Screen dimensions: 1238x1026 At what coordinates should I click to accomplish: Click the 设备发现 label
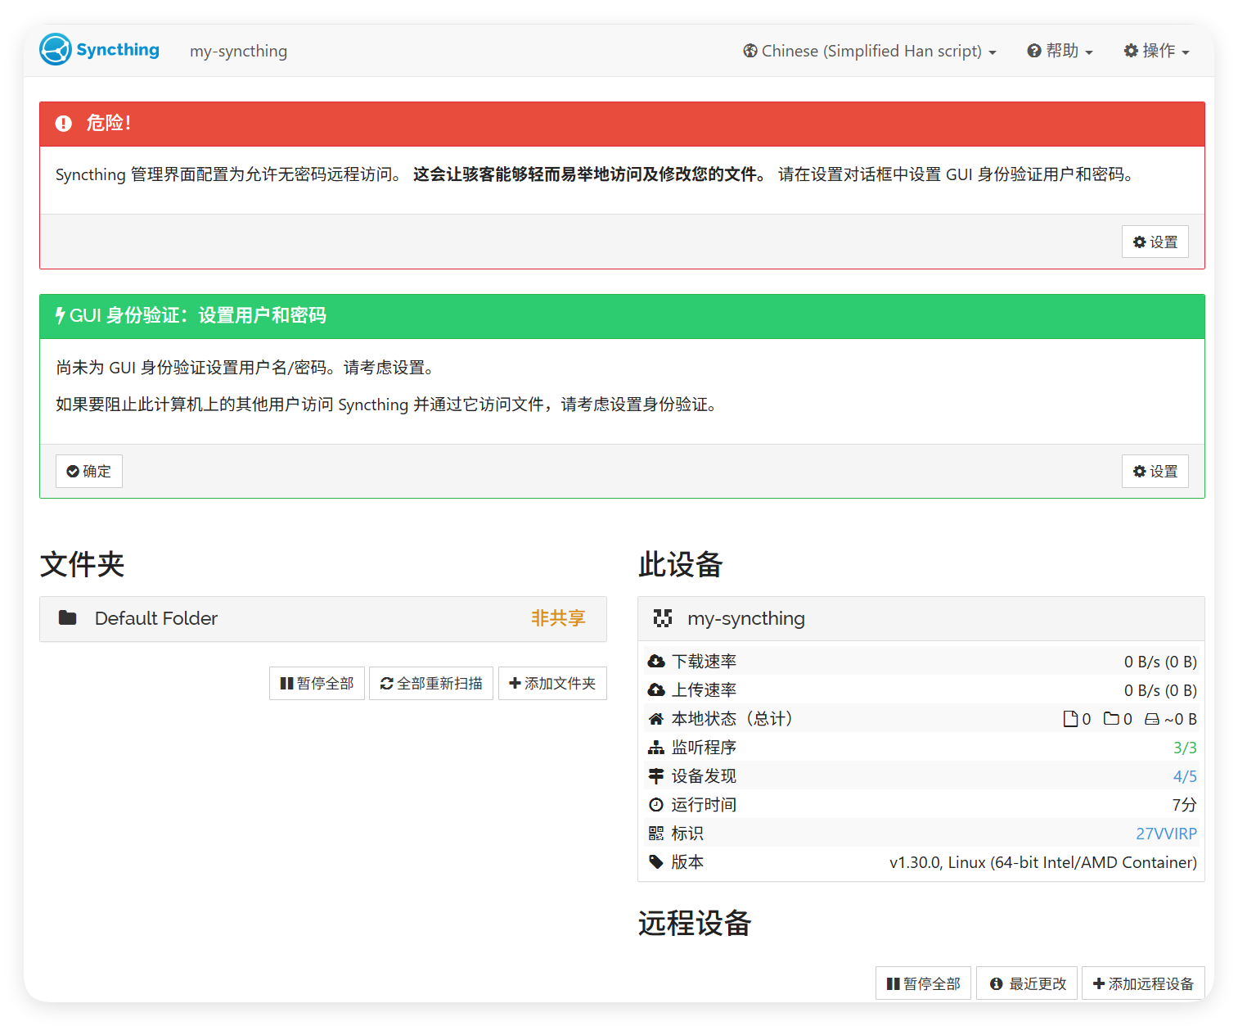coord(704,775)
